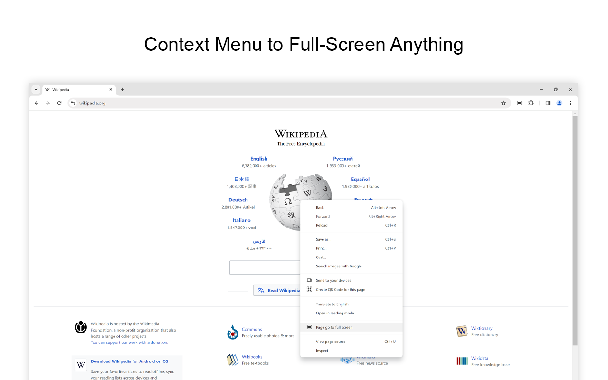The width and height of the screenshot is (608, 380).
Task: Click the Wikibooks logo icon
Action: (233, 360)
